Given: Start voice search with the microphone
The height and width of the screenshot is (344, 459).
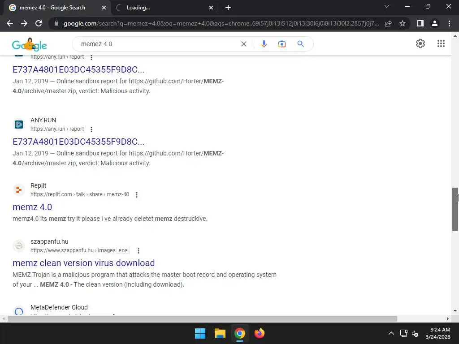Looking at the screenshot, I should click(x=264, y=44).
